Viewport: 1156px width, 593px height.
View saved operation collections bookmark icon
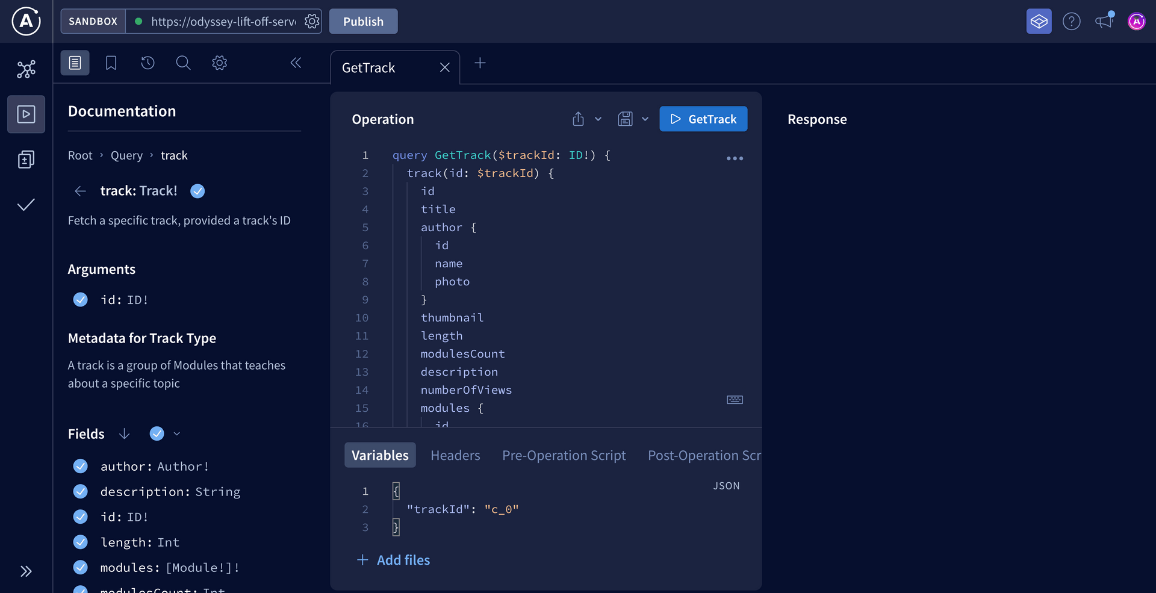coord(111,63)
